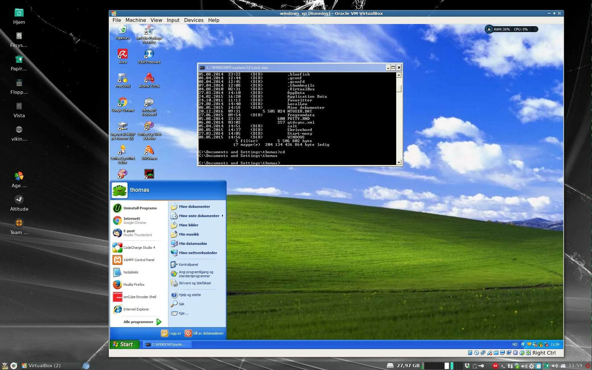Select Mine dokumenter from Start menu
This screenshot has width=592, height=370.
click(x=194, y=206)
